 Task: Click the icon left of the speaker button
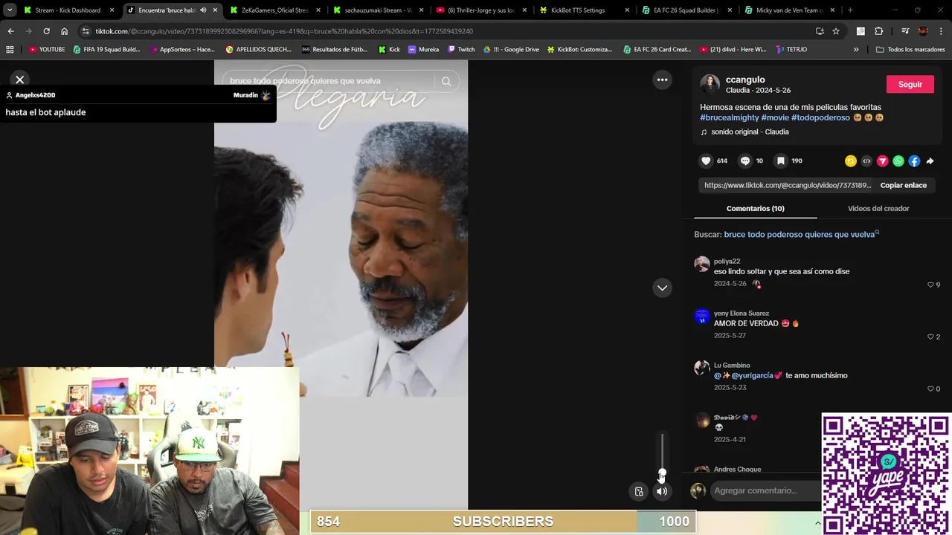[639, 491]
